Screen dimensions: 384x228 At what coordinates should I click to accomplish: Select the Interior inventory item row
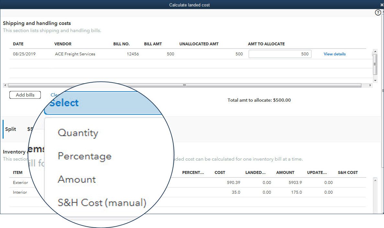point(20,192)
